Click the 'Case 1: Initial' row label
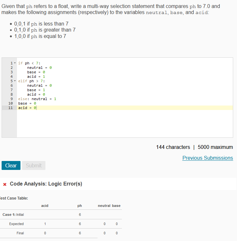 click(x=13, y=215)
